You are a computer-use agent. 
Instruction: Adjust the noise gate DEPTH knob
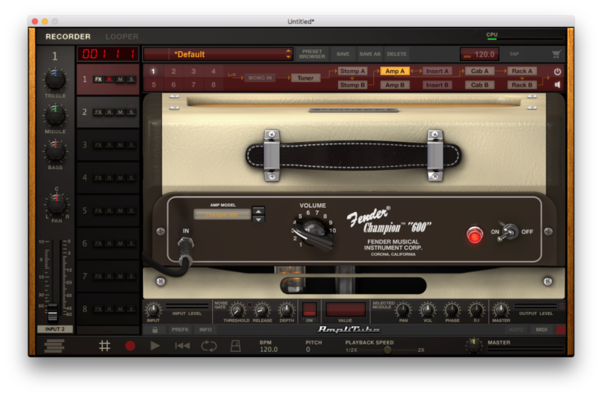point(286,310)
